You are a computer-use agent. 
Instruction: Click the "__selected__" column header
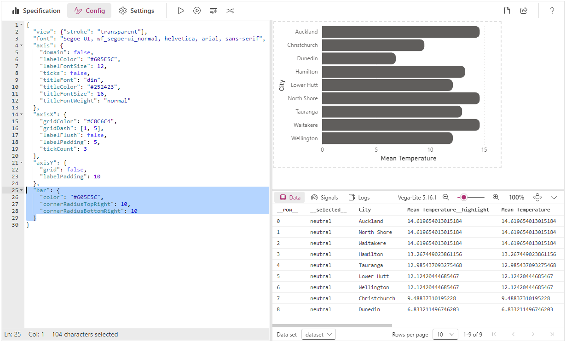(328, 210)
